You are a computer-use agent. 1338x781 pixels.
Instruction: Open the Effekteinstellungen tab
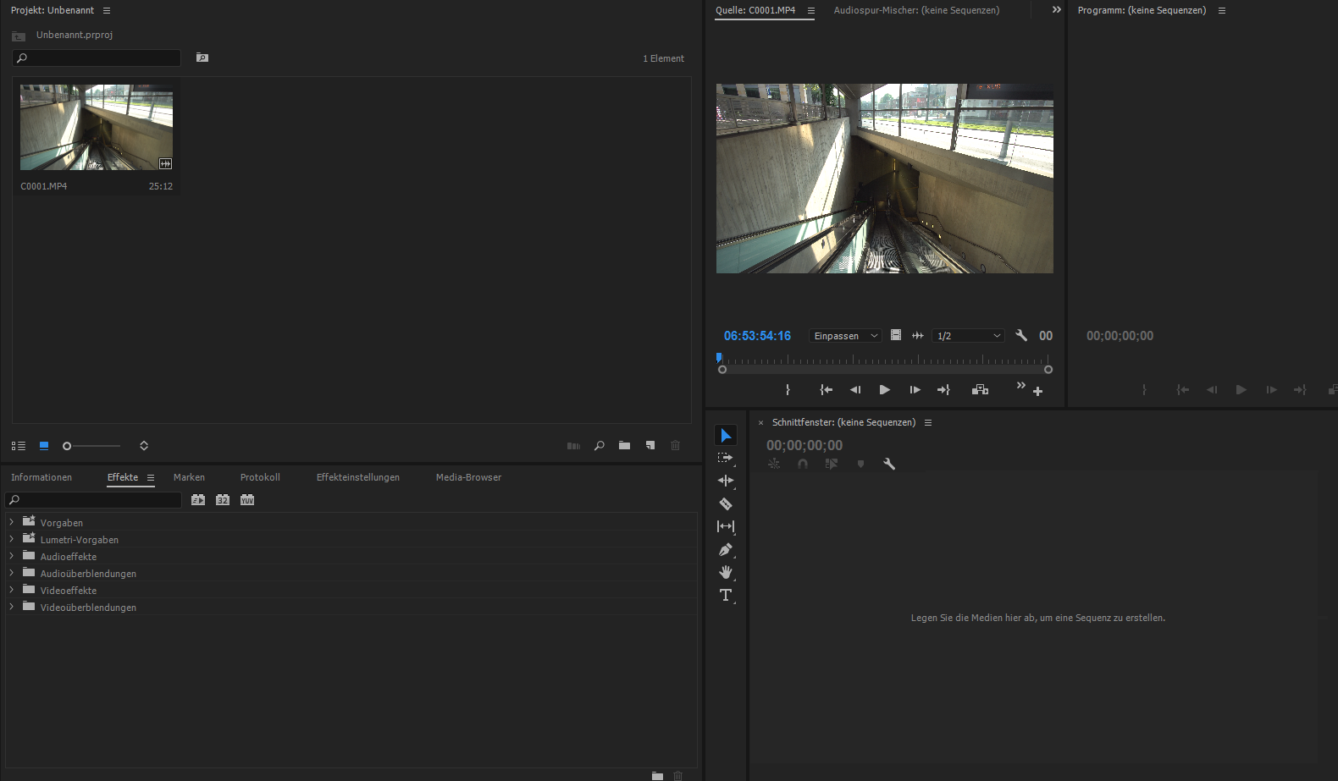pos(357,477)
